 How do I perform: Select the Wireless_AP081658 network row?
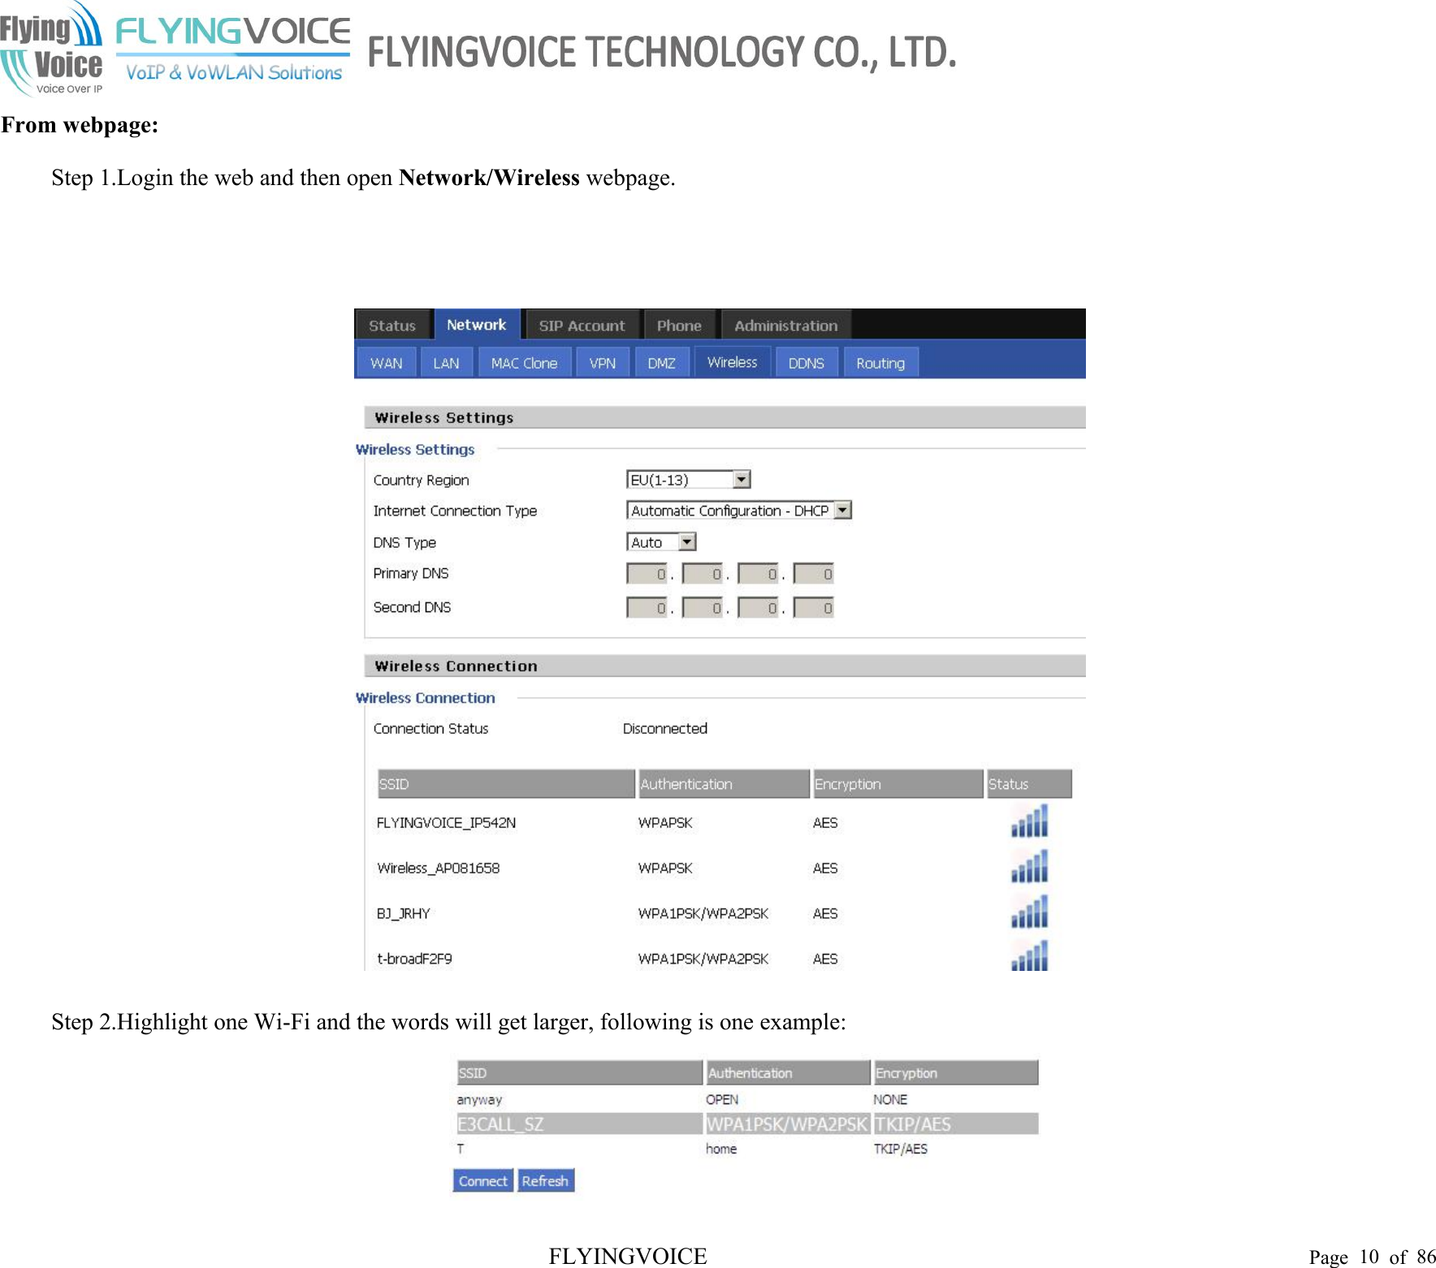(x=724, y=868)
